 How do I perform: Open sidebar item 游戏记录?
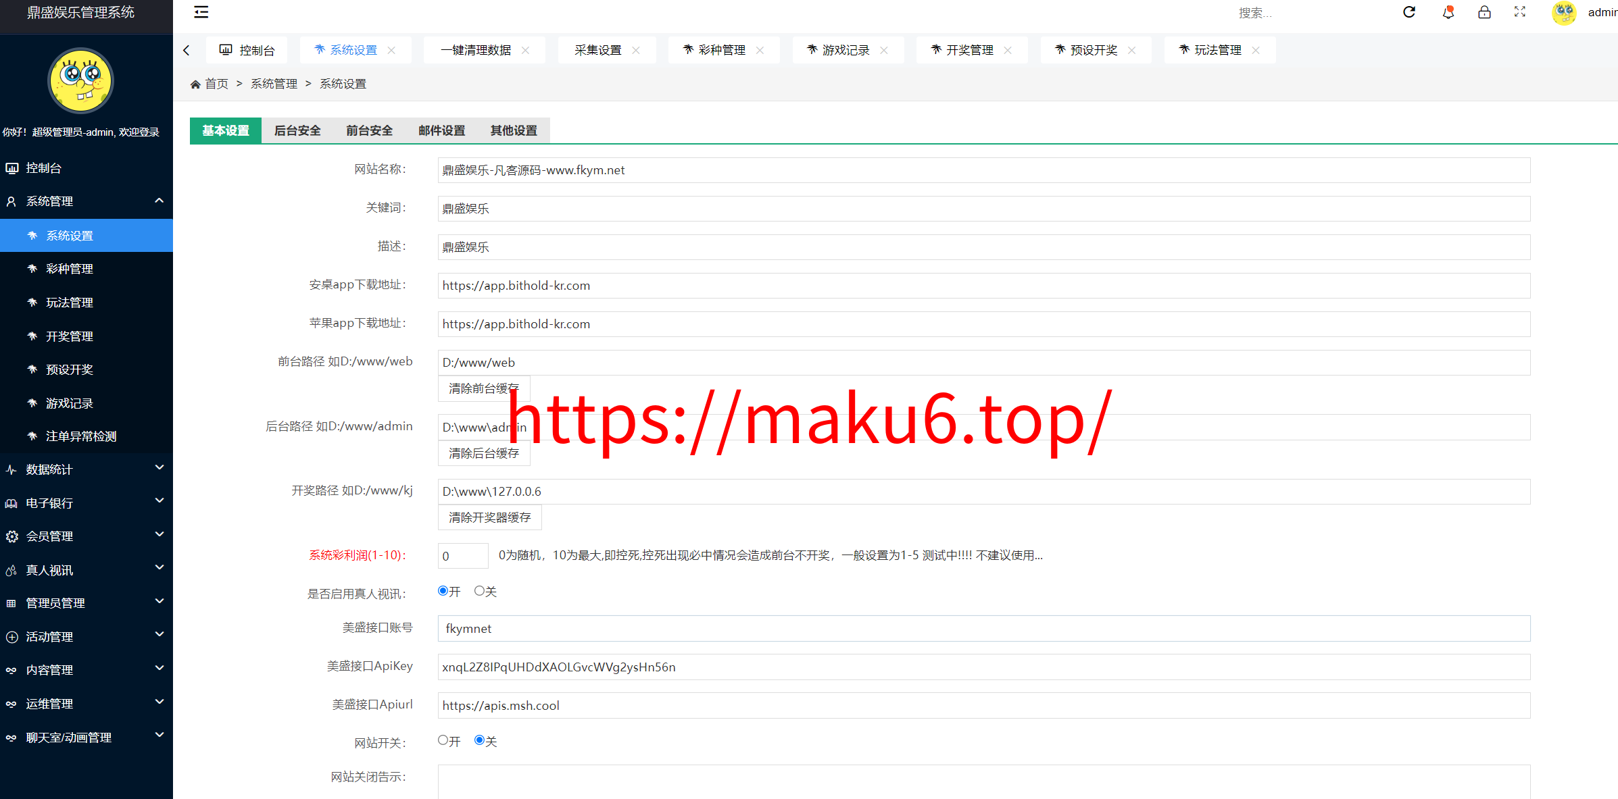pyautogui.click(x=87, y=403)
